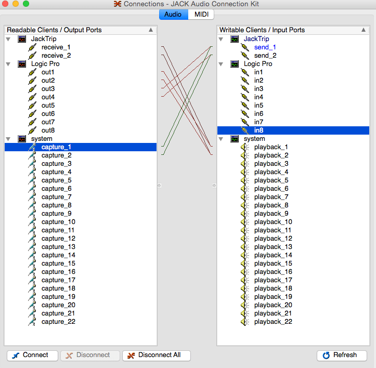Viewport: 376px width, 368px height.
Task: Select the capture_16 port
Action: point(58,272)
